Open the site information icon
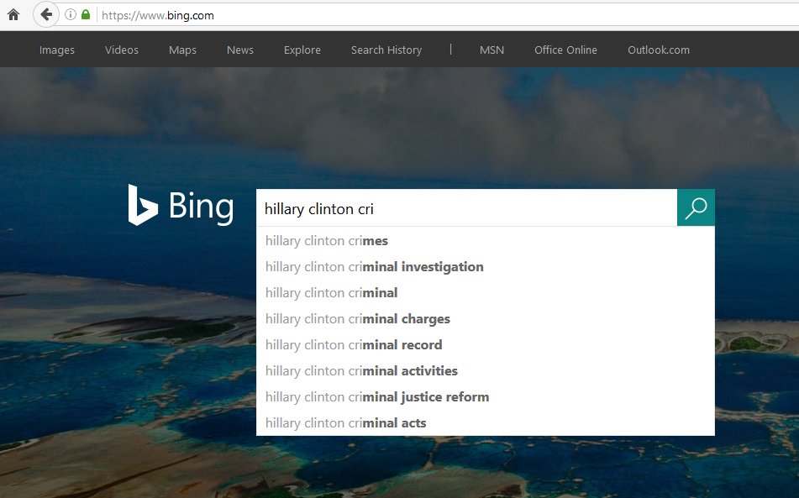 71,15
